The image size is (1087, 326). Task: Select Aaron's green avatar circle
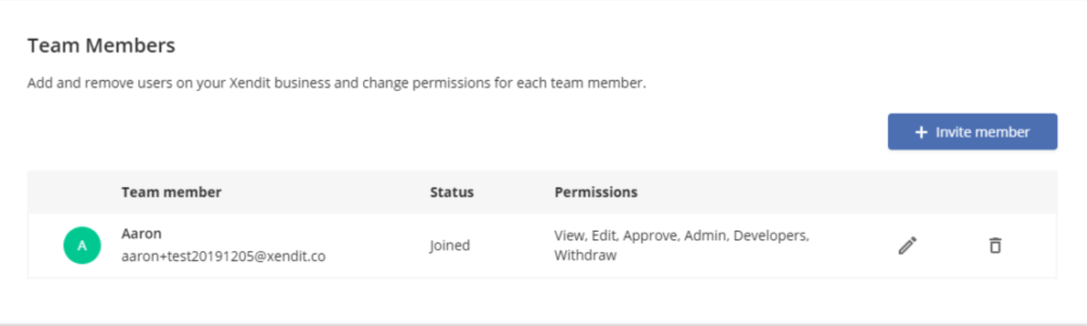pos(82,245)
